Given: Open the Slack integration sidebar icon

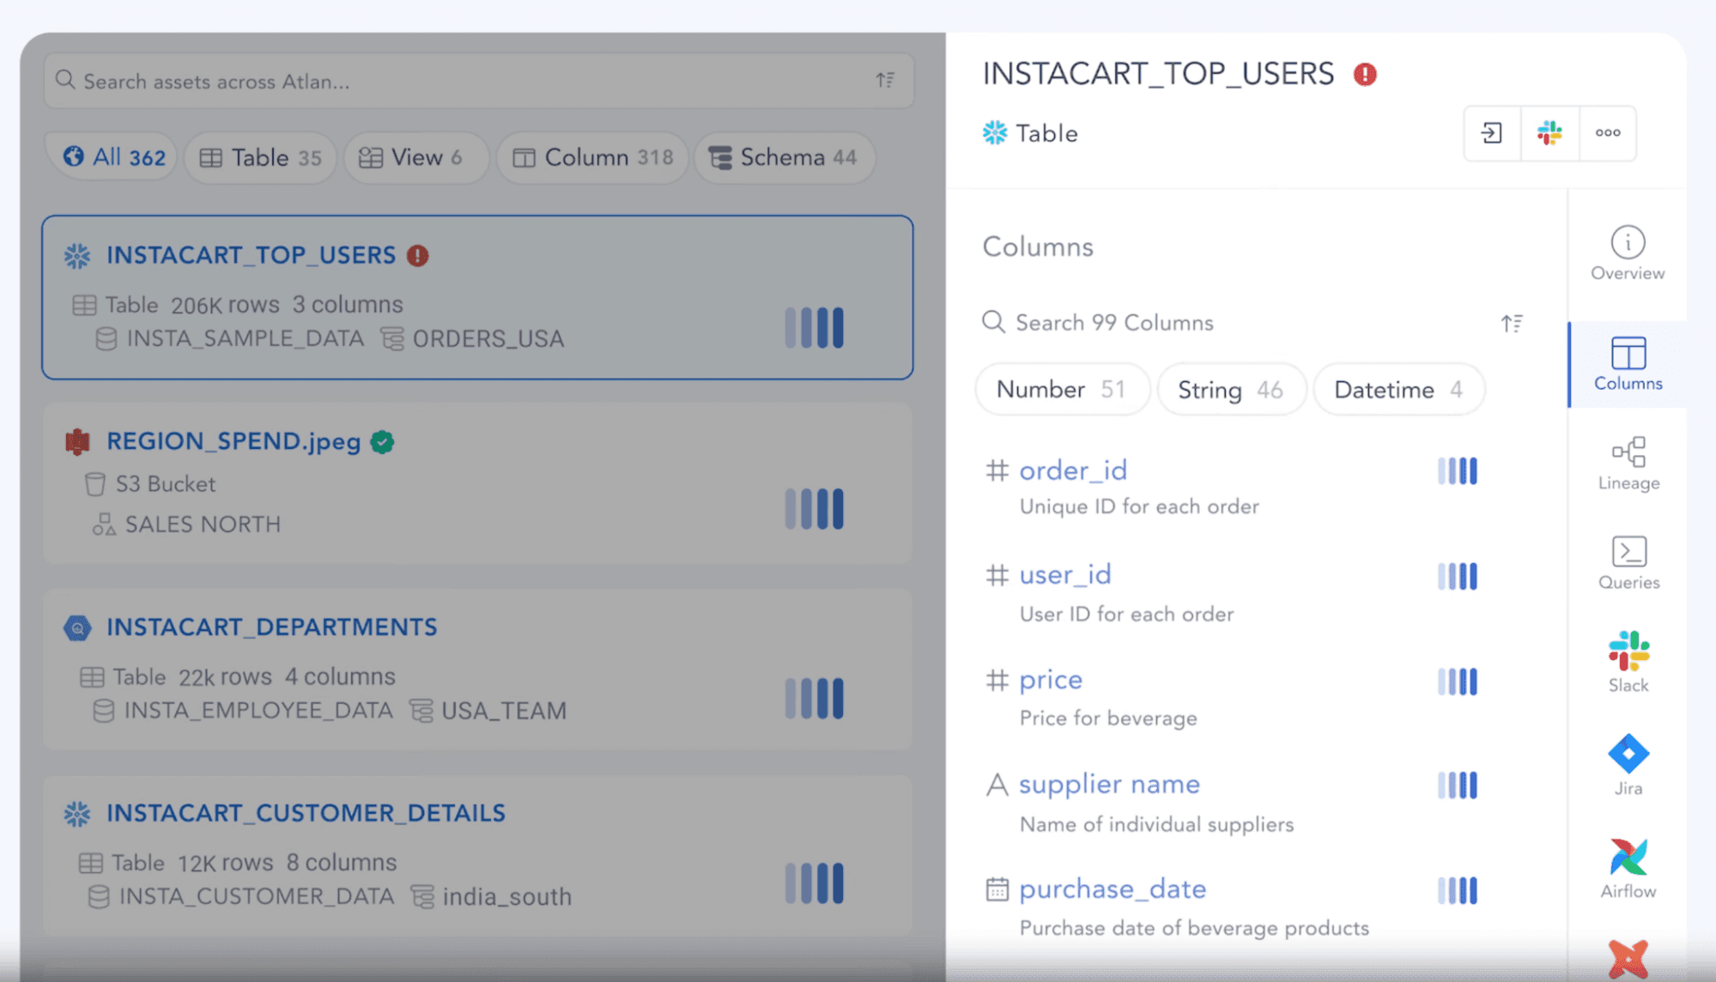Looking at the screenshot, I should coord(1627,661).
